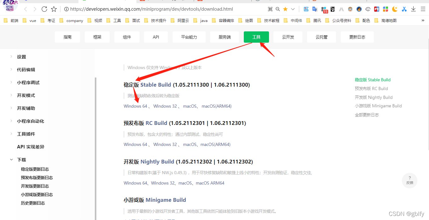Switch to the 更新日志 tab

click(357, 37)
